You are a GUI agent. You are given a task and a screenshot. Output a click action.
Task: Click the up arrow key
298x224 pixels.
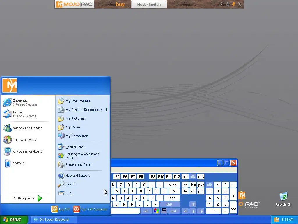pos(193,204)
